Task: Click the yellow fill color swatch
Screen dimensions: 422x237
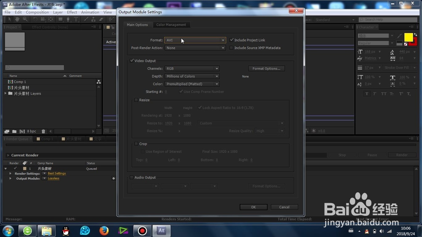Action: click(x=408, y=37)
